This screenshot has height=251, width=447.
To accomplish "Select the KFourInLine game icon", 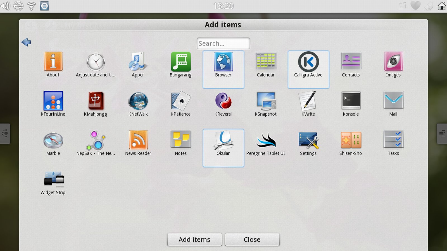I will (53, 101).
